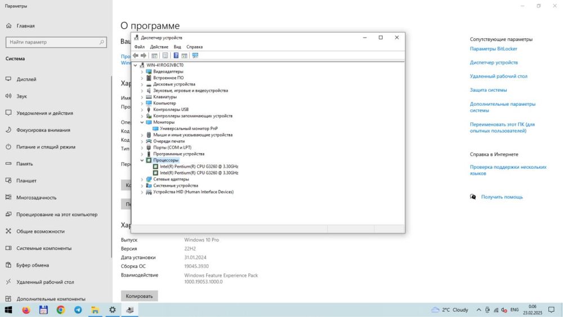This screenshot has height=317, width=563.
Task: Open the notification center in the taskbar
Action: click(x=552, y=310)
